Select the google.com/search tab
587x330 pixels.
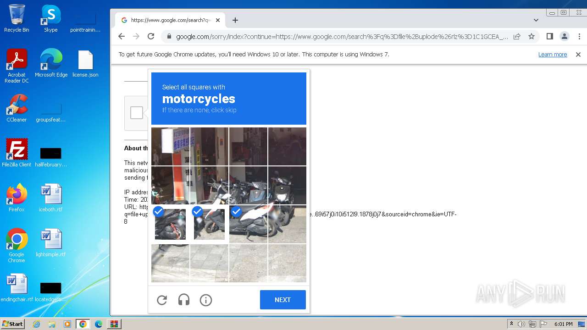click(170, 20)
